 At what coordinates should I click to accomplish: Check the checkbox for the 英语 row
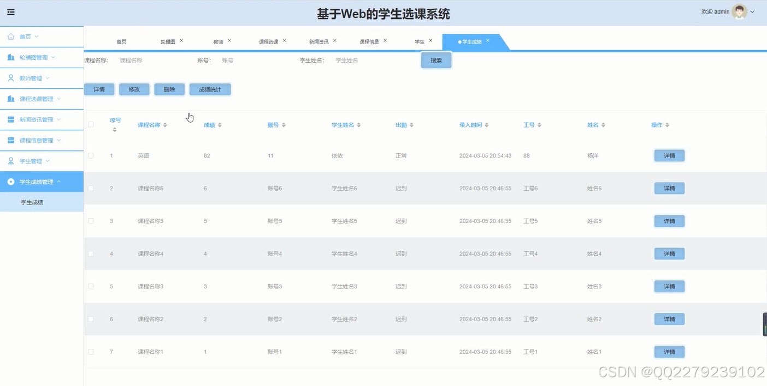coord(91,155)
